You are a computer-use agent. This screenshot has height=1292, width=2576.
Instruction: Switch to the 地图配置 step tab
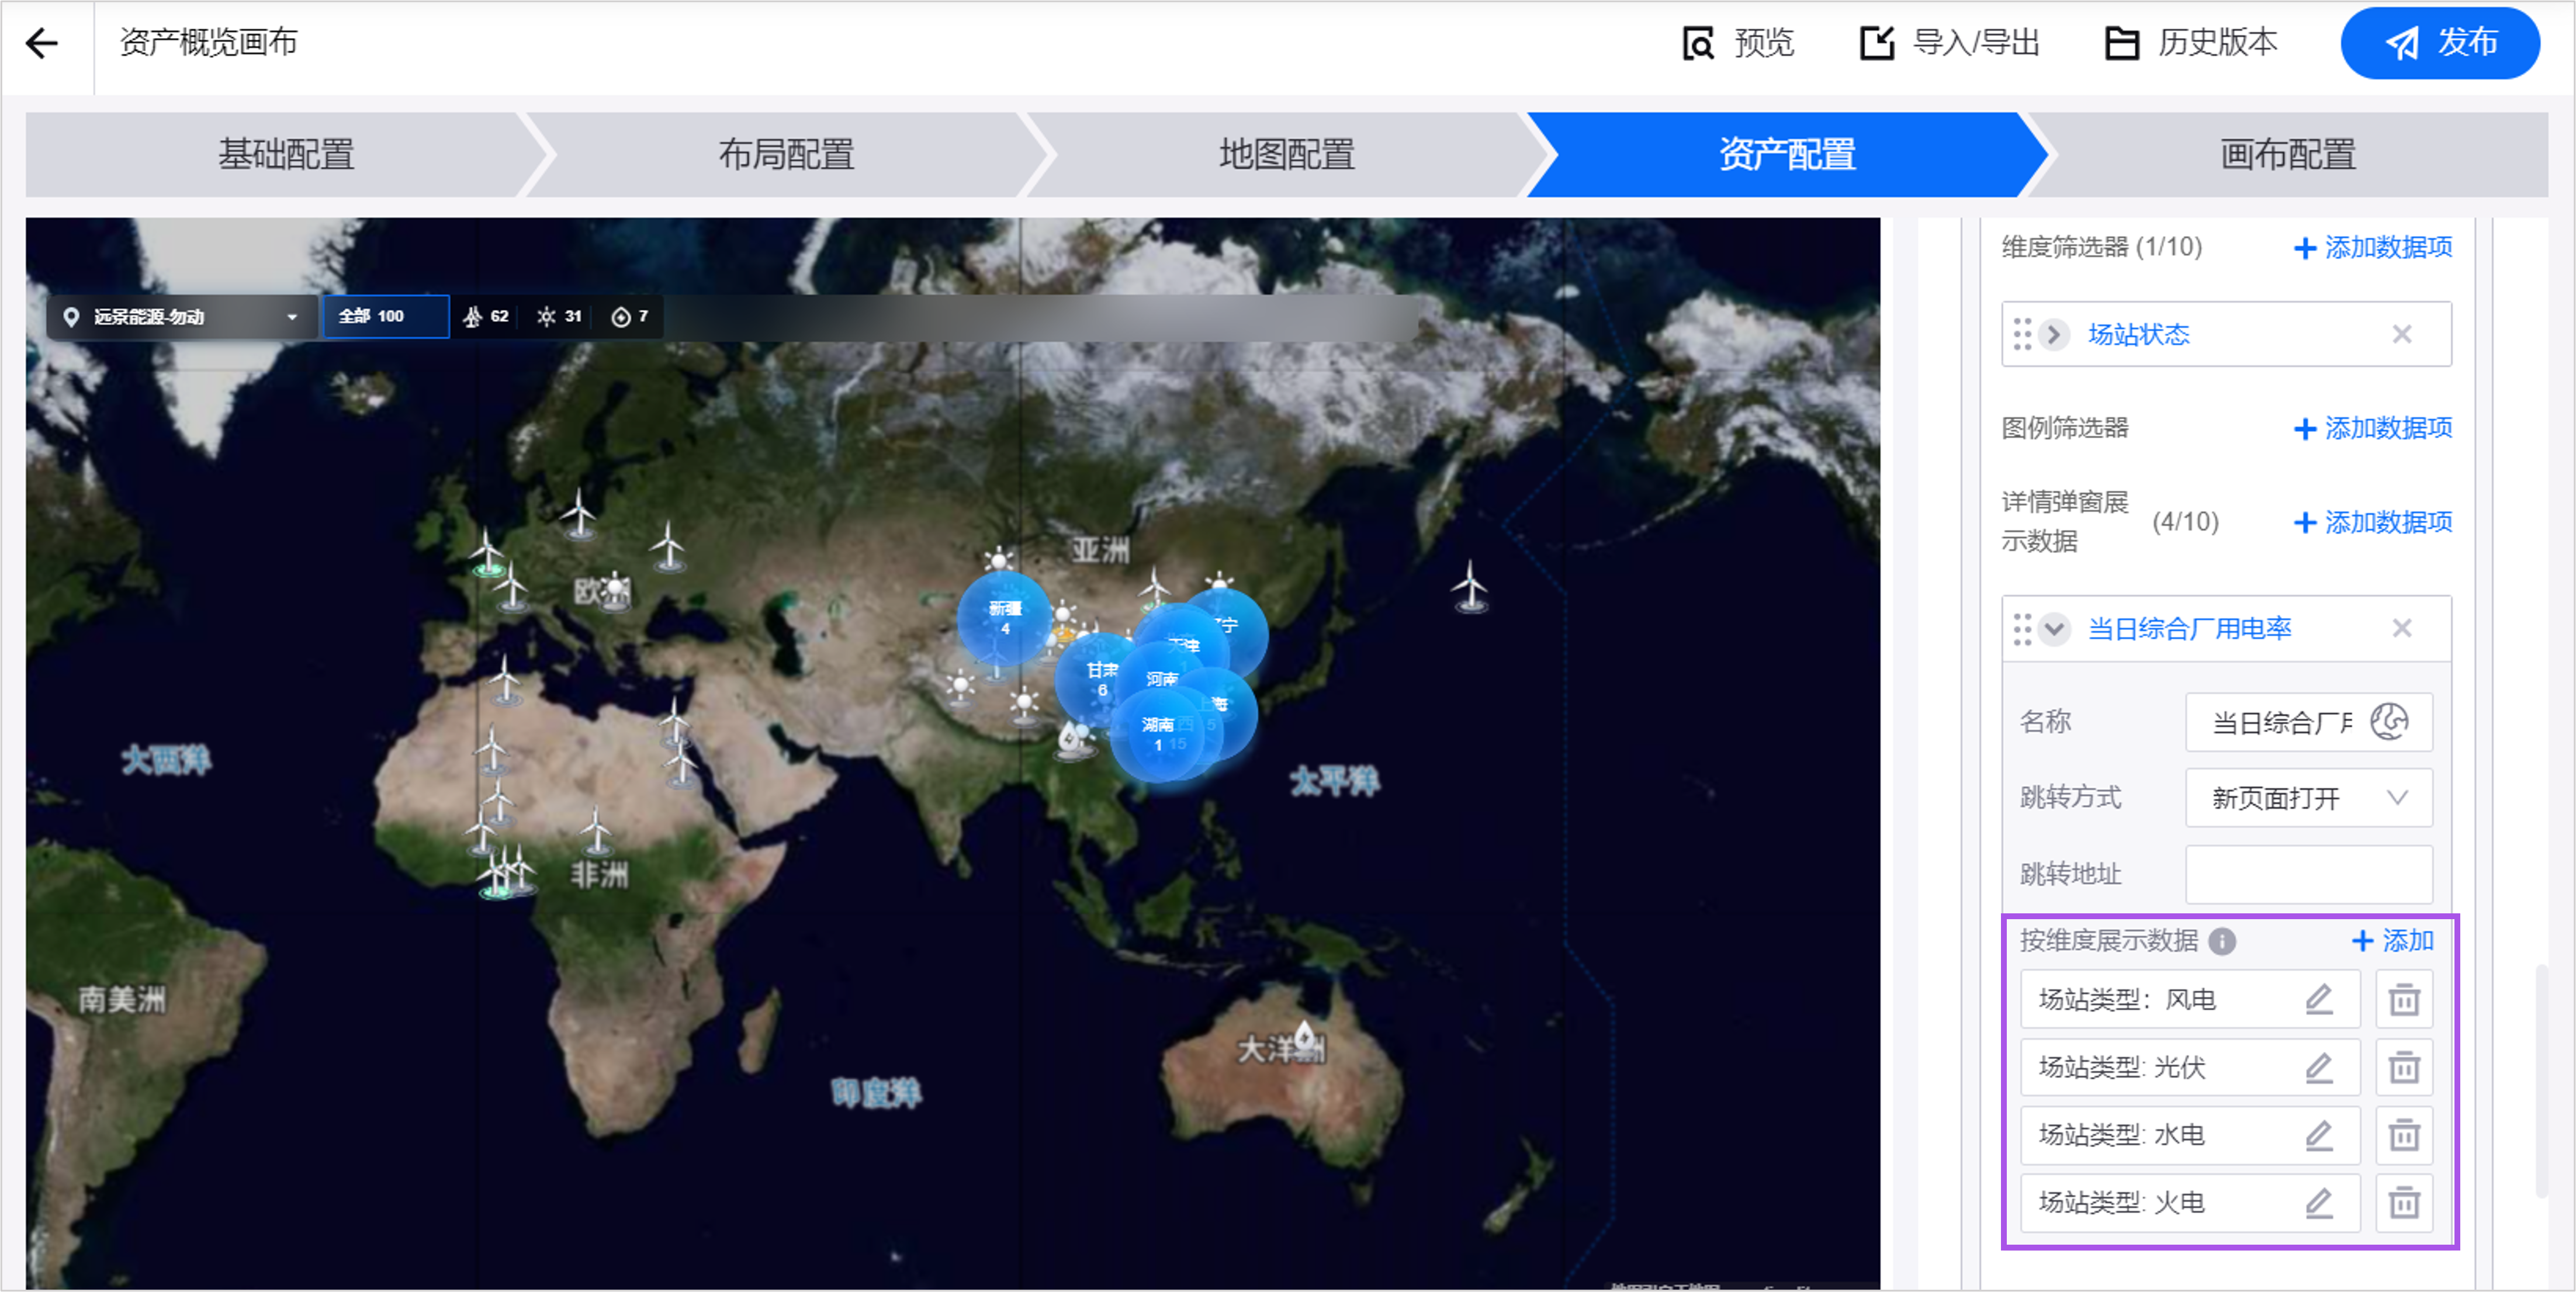click(x=1286, y=155)
